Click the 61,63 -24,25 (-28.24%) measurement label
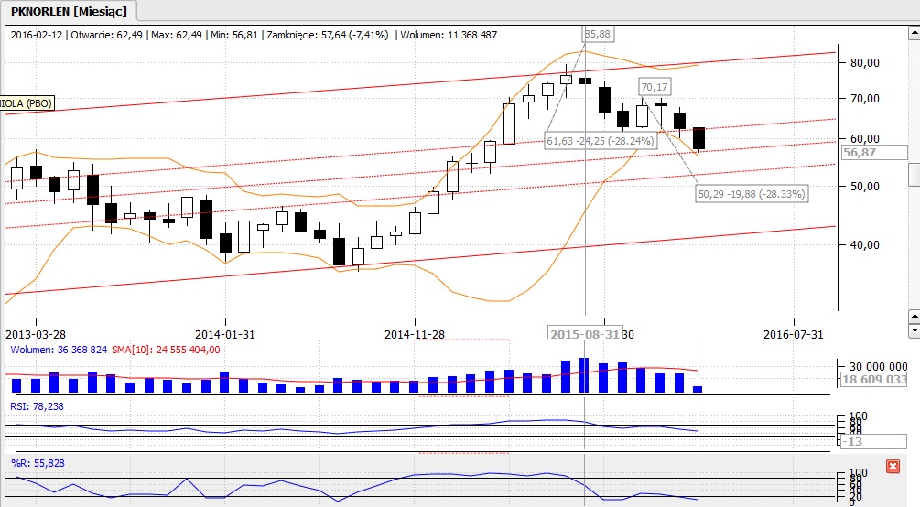 600,141
